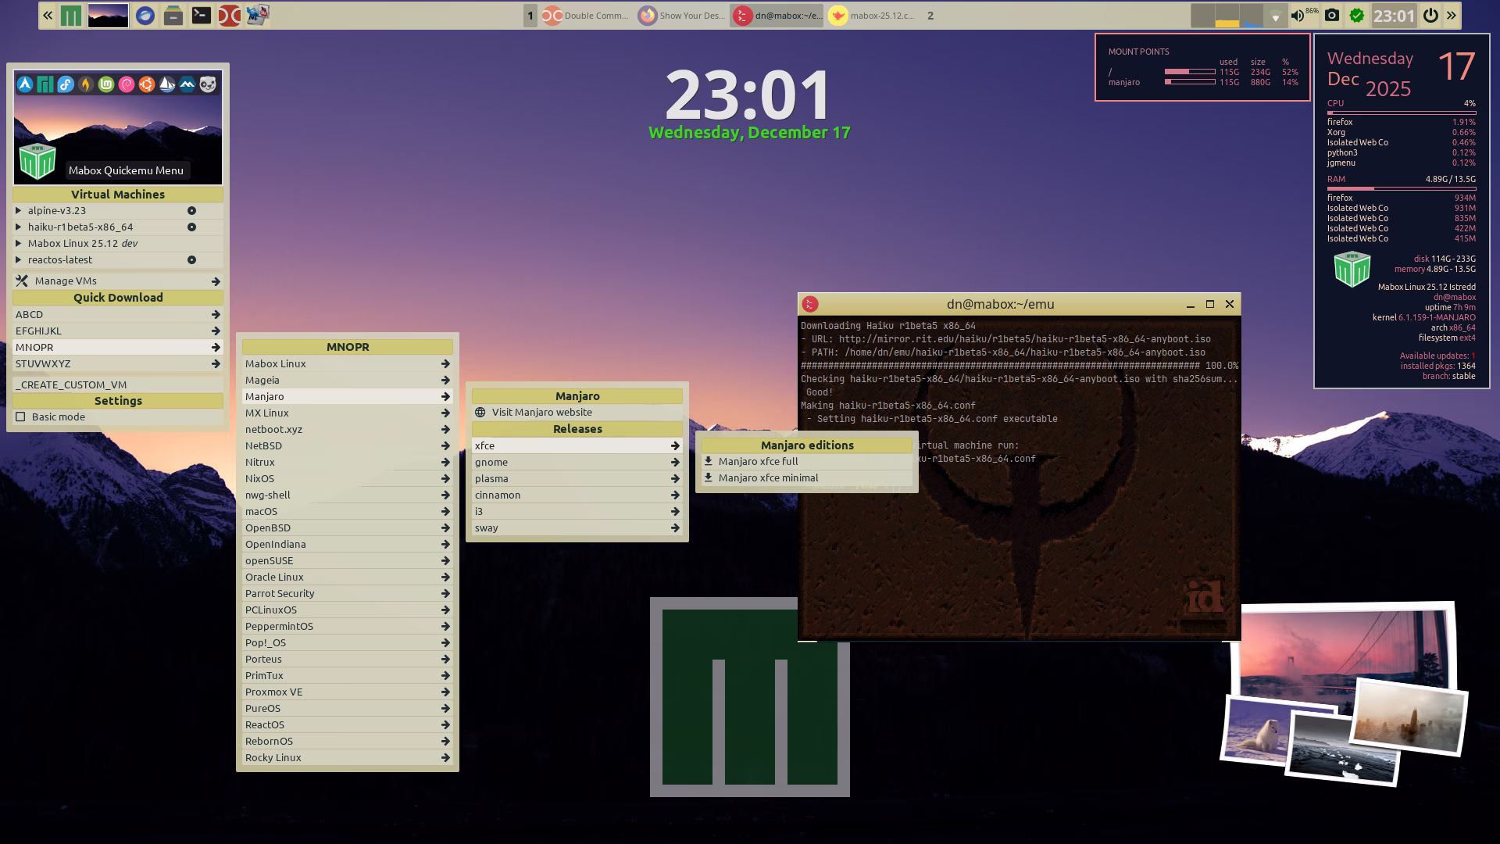Open the power menu icon

click(1430, 15)
